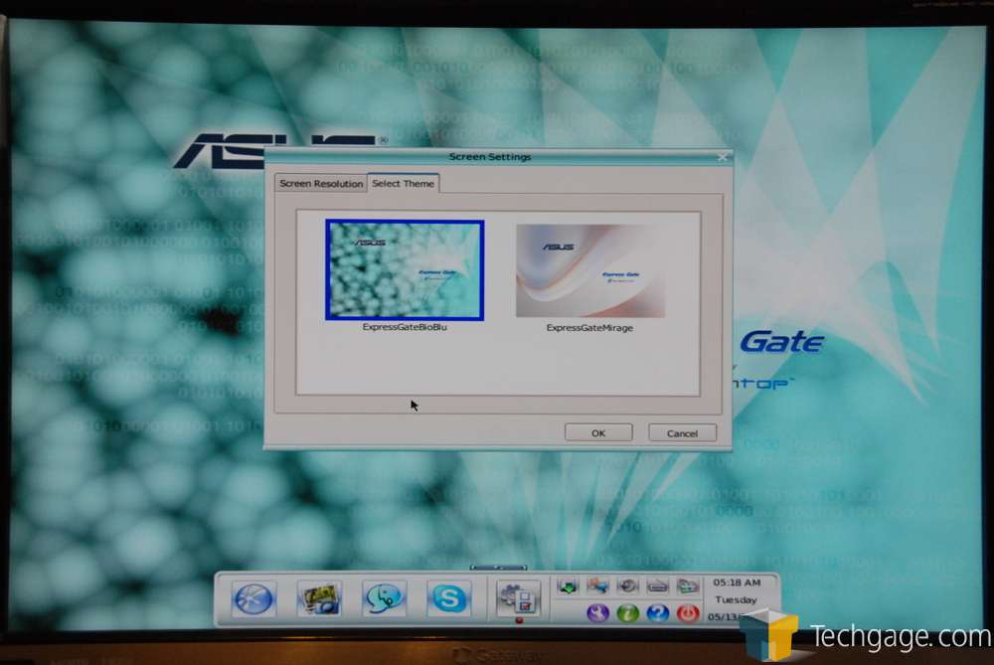Open the purple wrench settings icon
This screenshot has height=665, width=994.
click(597, 613)
